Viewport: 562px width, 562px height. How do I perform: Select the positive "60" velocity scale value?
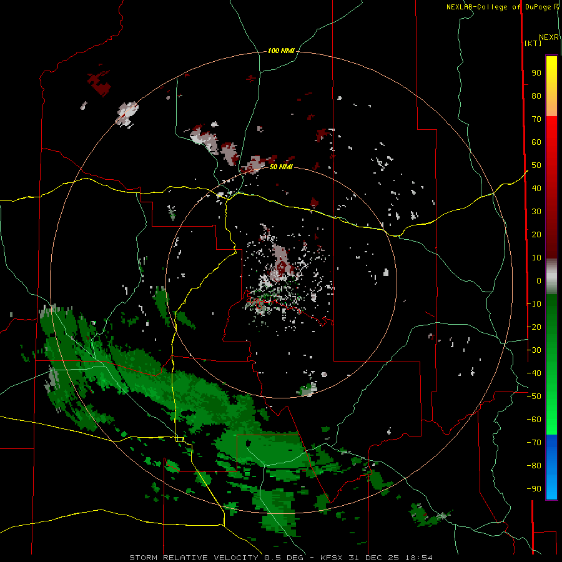click(536, 142)
